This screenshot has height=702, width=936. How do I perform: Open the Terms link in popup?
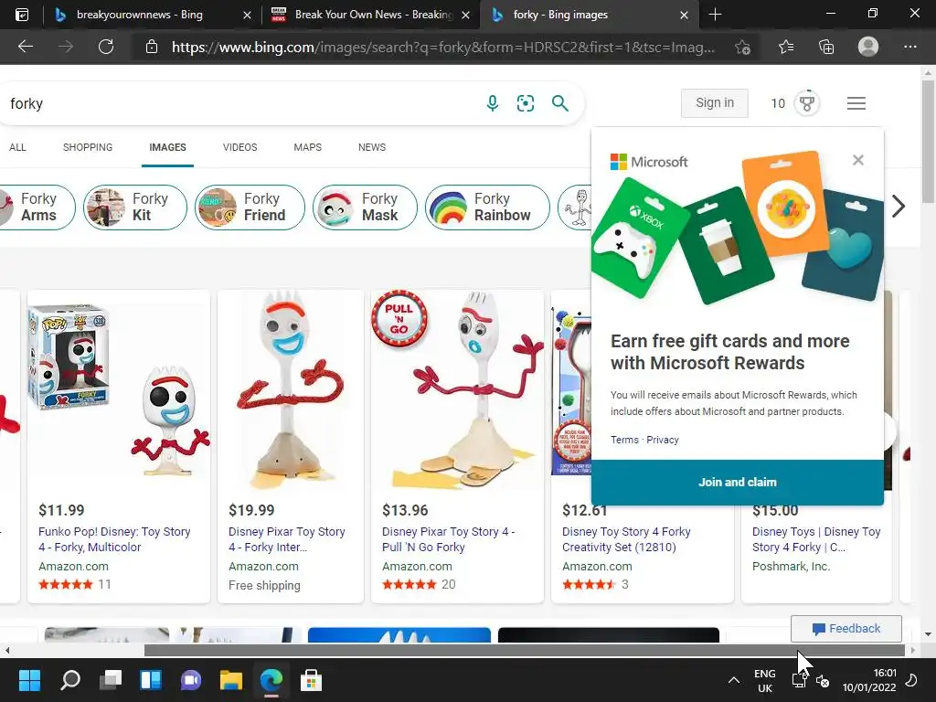coord(624,440)
